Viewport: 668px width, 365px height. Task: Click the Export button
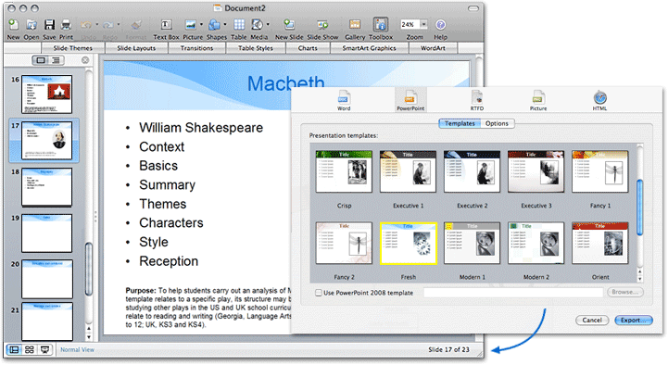(634, 321)
